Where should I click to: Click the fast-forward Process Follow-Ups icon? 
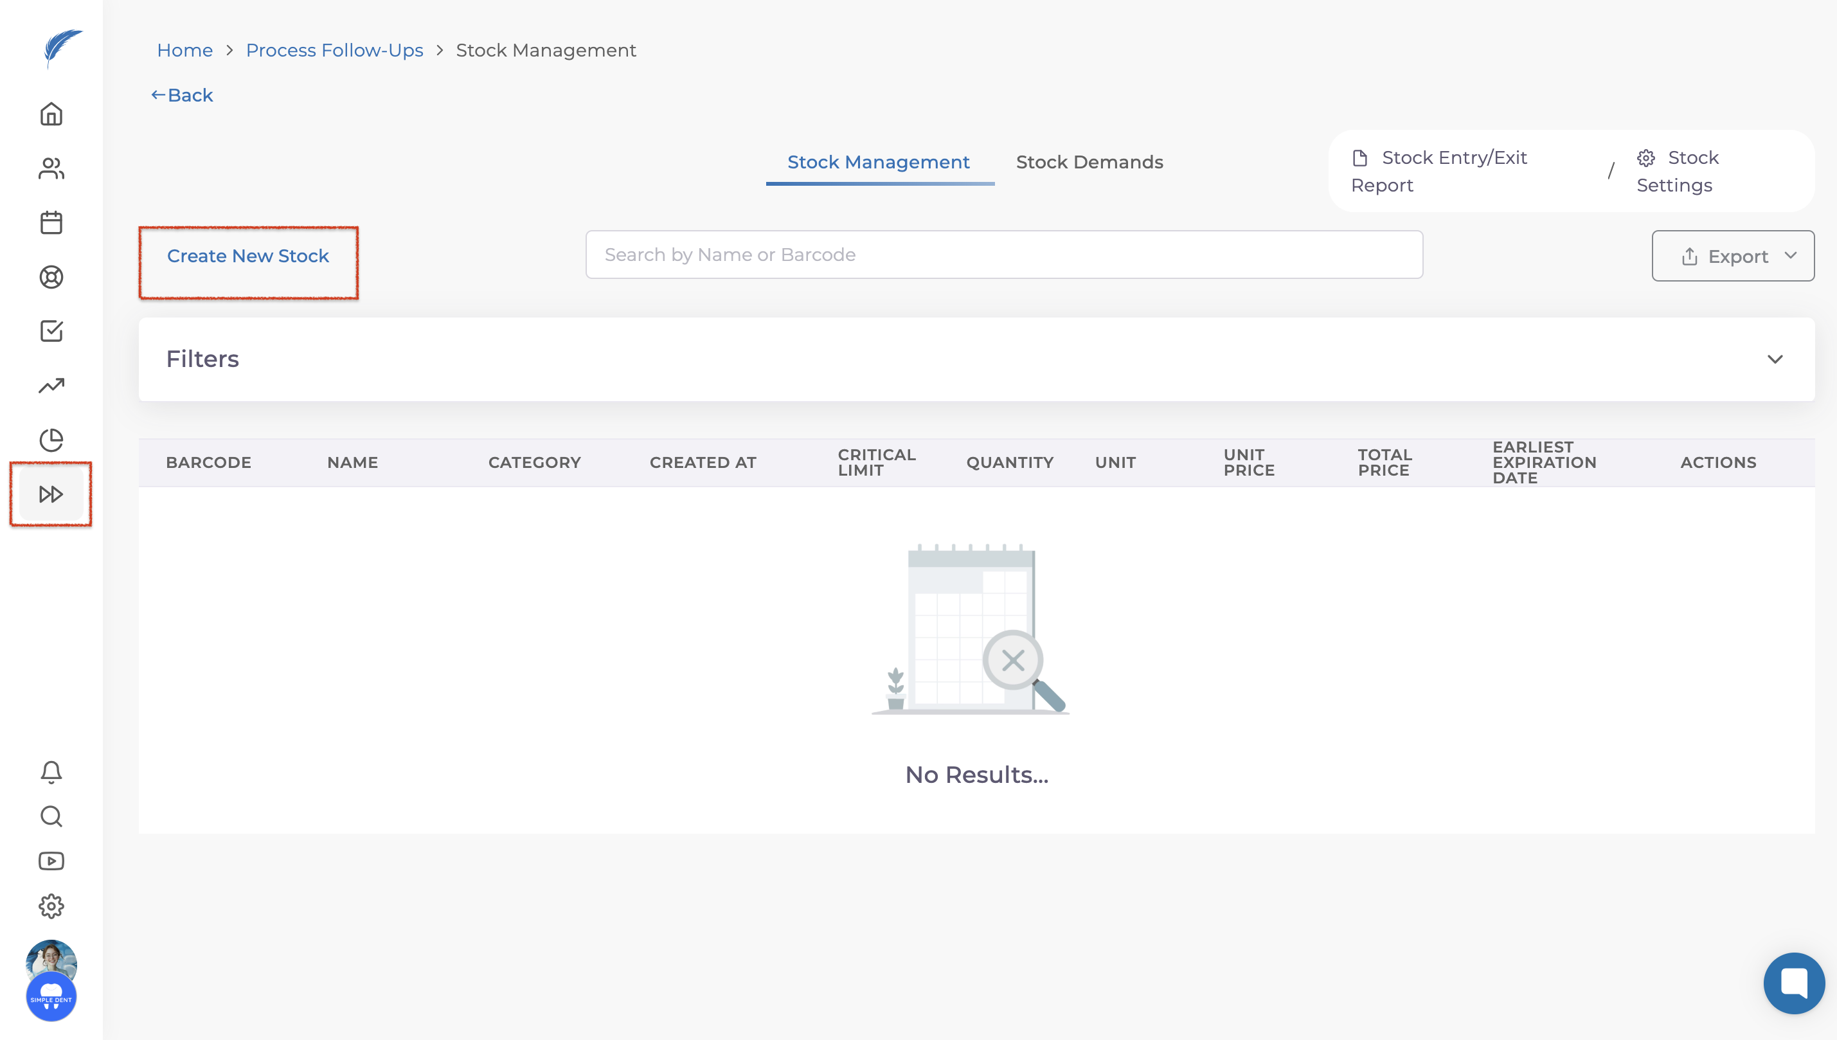click(51, 494)
